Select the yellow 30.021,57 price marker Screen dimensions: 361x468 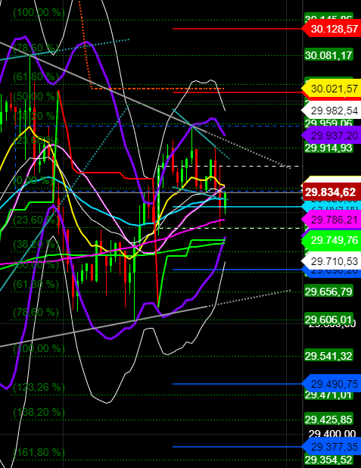coord(332,89)
